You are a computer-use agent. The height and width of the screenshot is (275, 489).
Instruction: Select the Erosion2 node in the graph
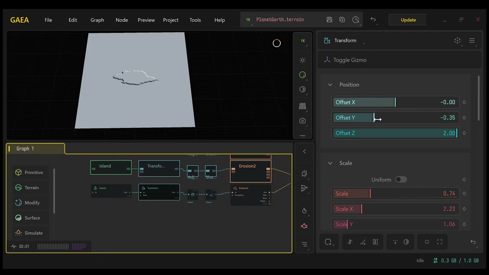click(x=251, y=171)
